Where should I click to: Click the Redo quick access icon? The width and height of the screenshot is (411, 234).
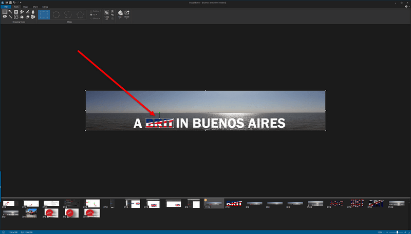click(17, 3)
